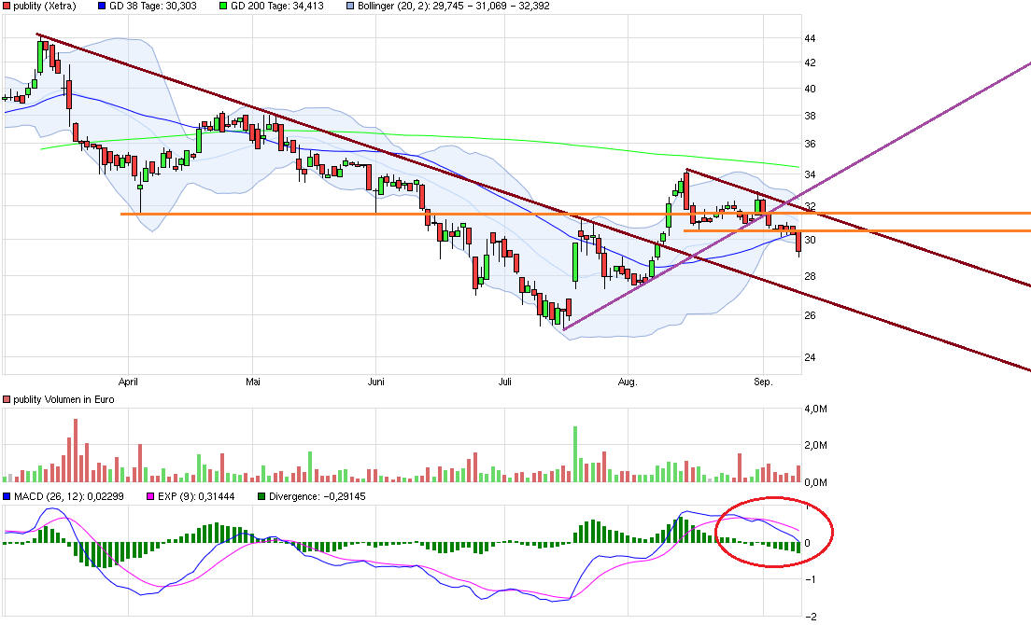1031x625 pixels.
Task: Click the tallest red volume bar in March
Action: [x=76, y=451]
